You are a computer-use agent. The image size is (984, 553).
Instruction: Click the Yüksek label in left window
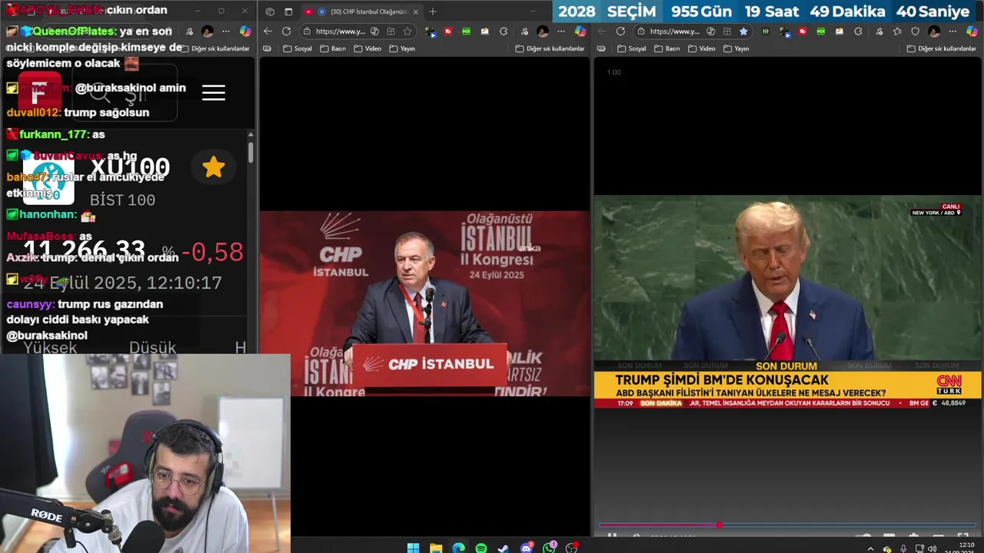click(50, 348)
